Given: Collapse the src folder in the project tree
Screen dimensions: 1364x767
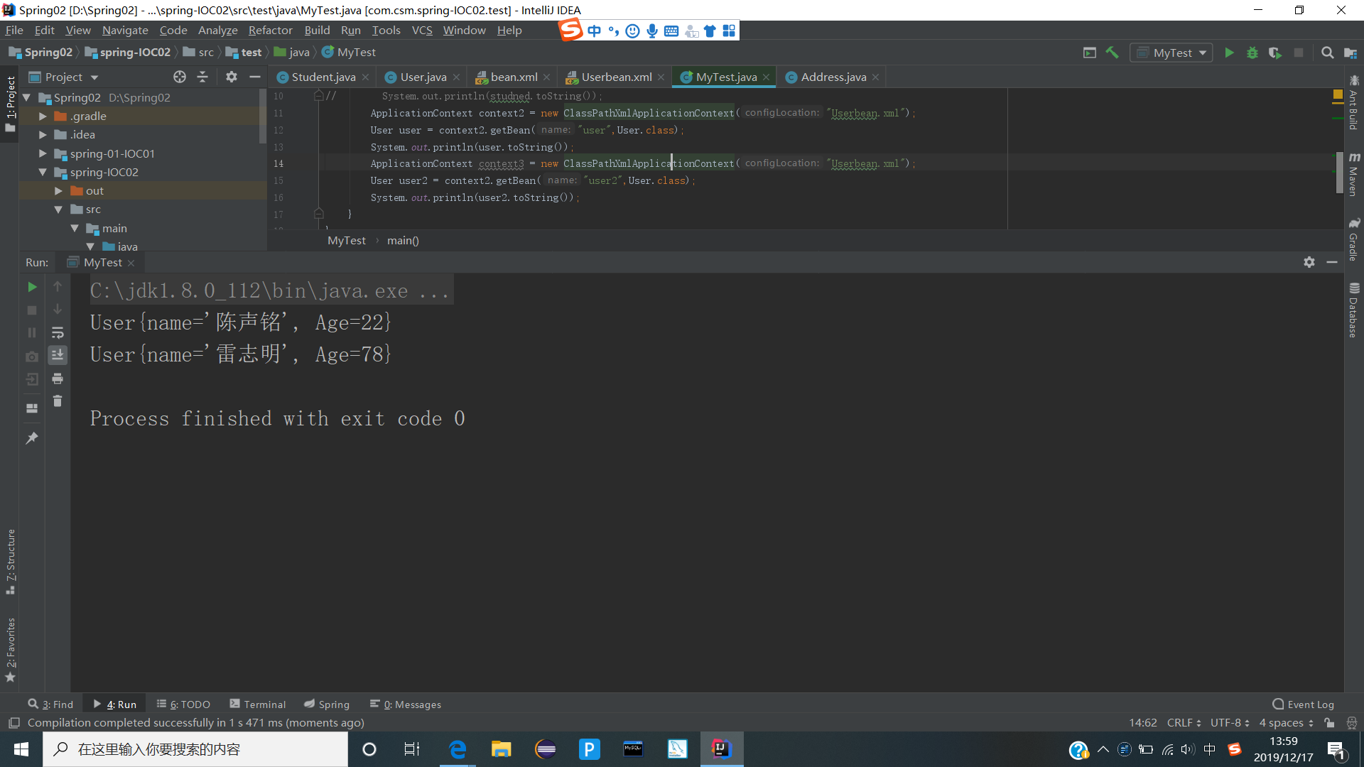Looking at the screenshot, I should click(x=58, y=210).
